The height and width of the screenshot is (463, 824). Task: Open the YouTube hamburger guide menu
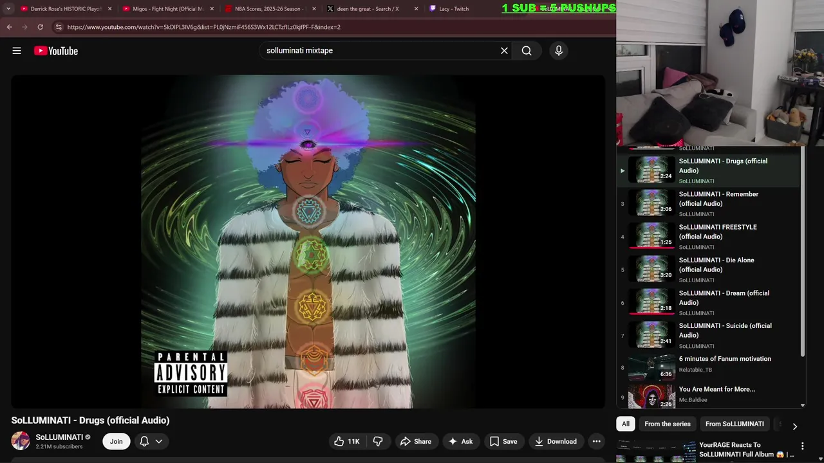17,51
